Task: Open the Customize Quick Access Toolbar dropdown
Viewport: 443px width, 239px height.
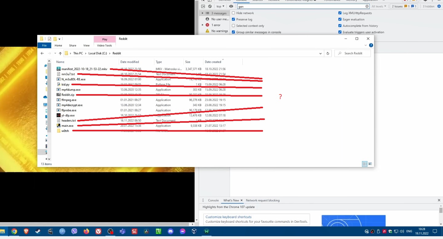Action: tap(59, 39)
